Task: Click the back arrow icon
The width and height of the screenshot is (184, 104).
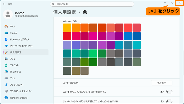Action: point(4,4)
